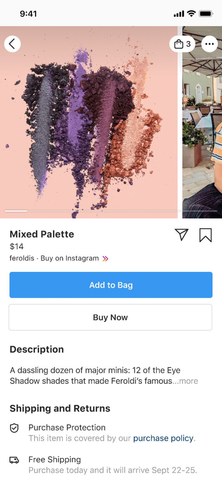Tap the Shipping and Returns heading
This screenshot has width=222, height=482.
coord(60,409)
